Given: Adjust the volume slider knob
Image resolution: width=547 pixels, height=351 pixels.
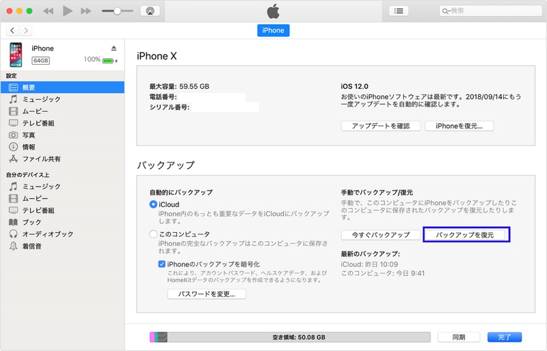Looking at the screenshot, I should [x=118, y=11].
